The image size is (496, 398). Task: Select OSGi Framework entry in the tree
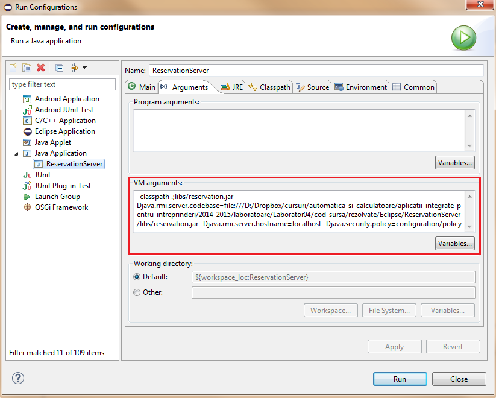(x=61, y=207)
